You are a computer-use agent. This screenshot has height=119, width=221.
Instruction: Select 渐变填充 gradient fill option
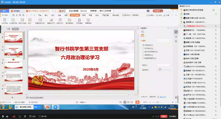point(143,48)
